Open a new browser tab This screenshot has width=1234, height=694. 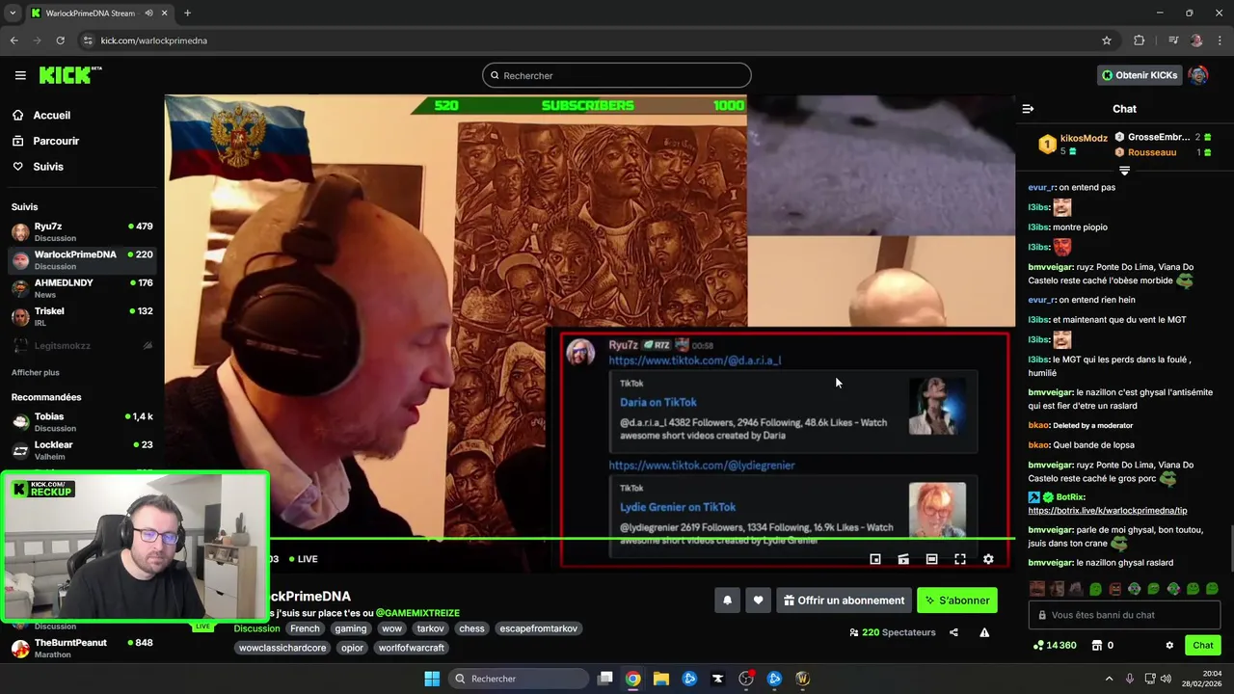click(x=187, y=13)
